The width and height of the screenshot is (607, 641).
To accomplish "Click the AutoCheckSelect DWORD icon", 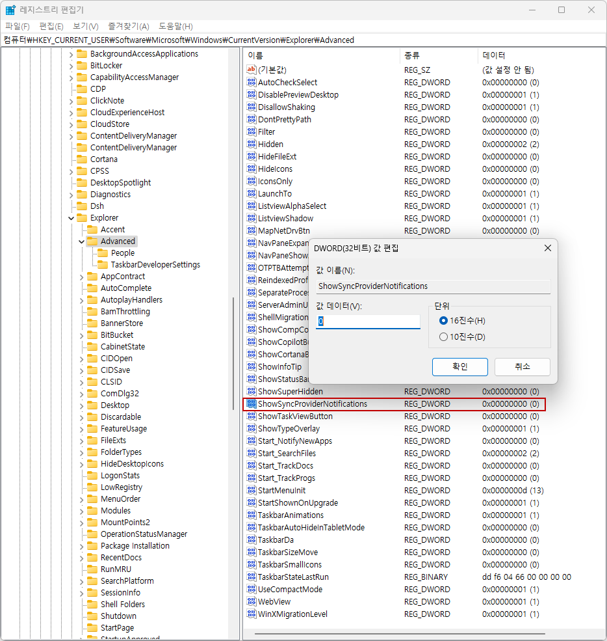I will [252, 82].
